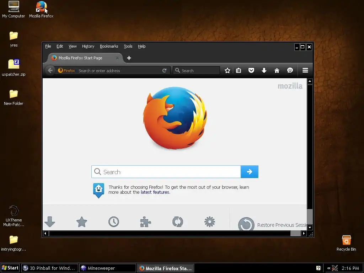This screenshot has height=273, width=364.
Task: Bookmark this page with the star icon
Action: pos(227,70)
